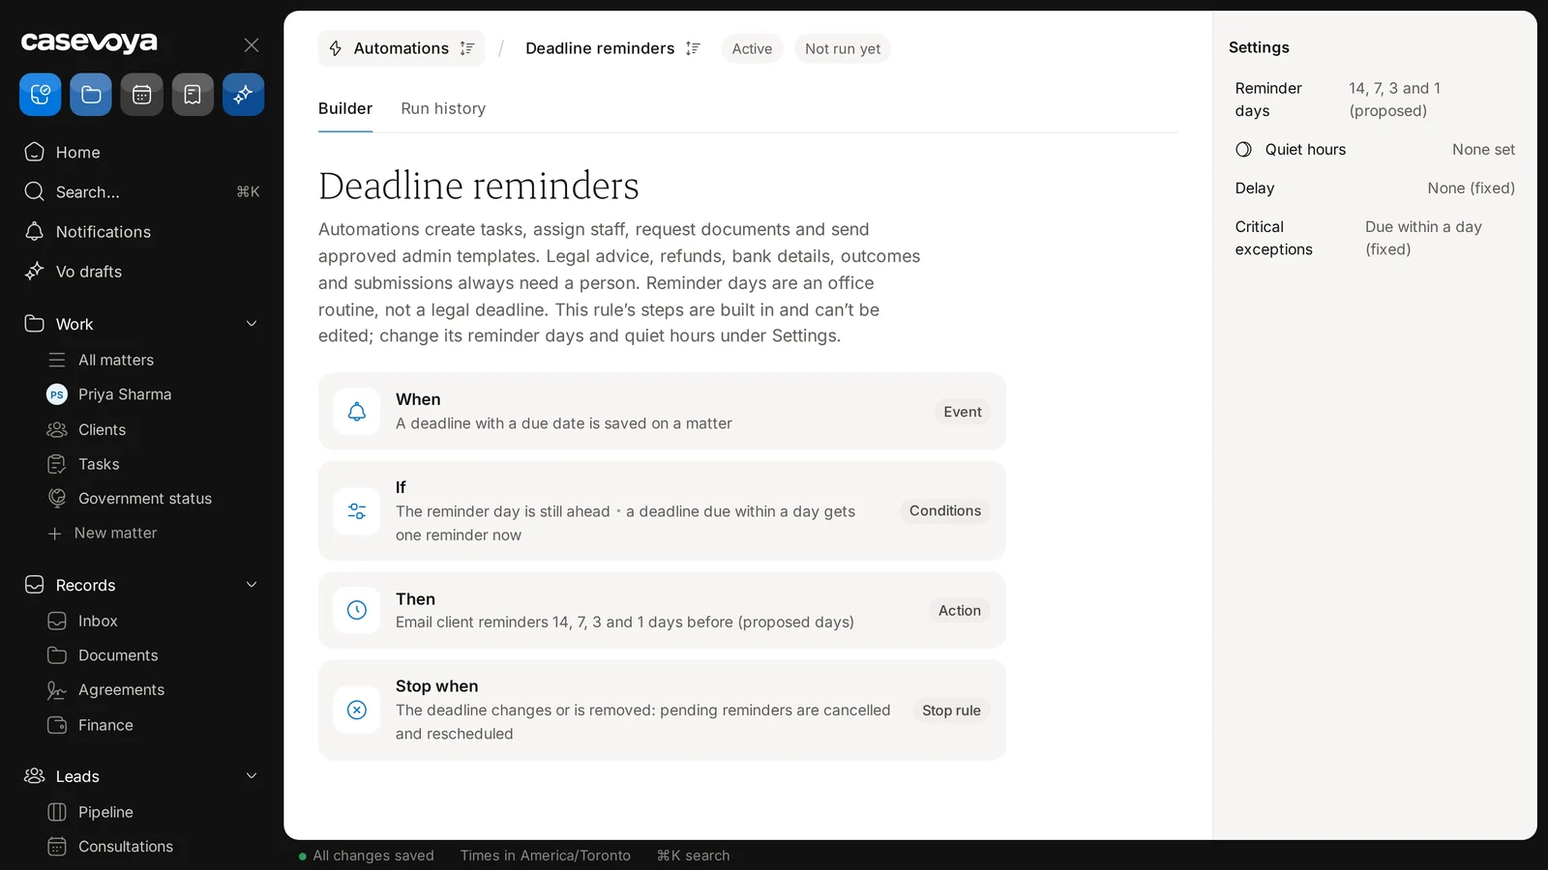Click Critical exceptions setting

click(1375, 238)
